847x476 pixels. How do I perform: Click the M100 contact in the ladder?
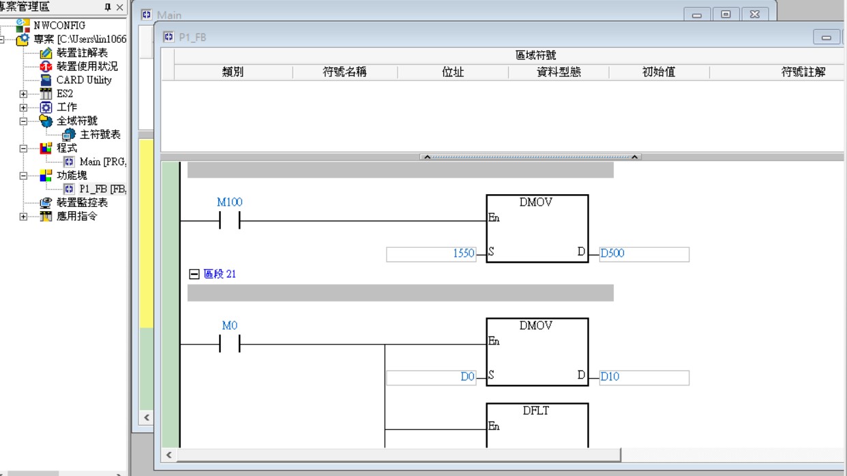point(229,221)
